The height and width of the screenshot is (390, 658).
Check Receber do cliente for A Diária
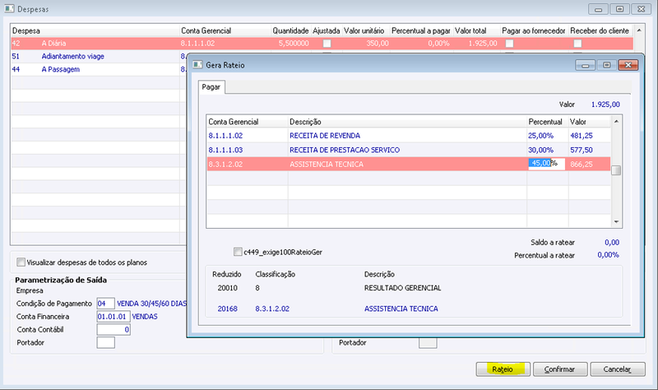tap(578, 44)
